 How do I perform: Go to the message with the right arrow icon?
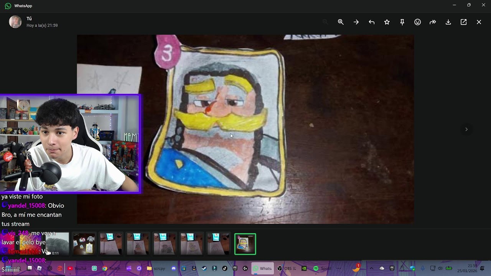(x=356, y=22)
